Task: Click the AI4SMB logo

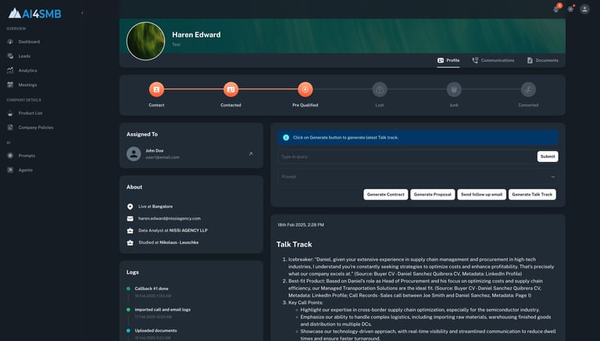Action: click(34, 13)
